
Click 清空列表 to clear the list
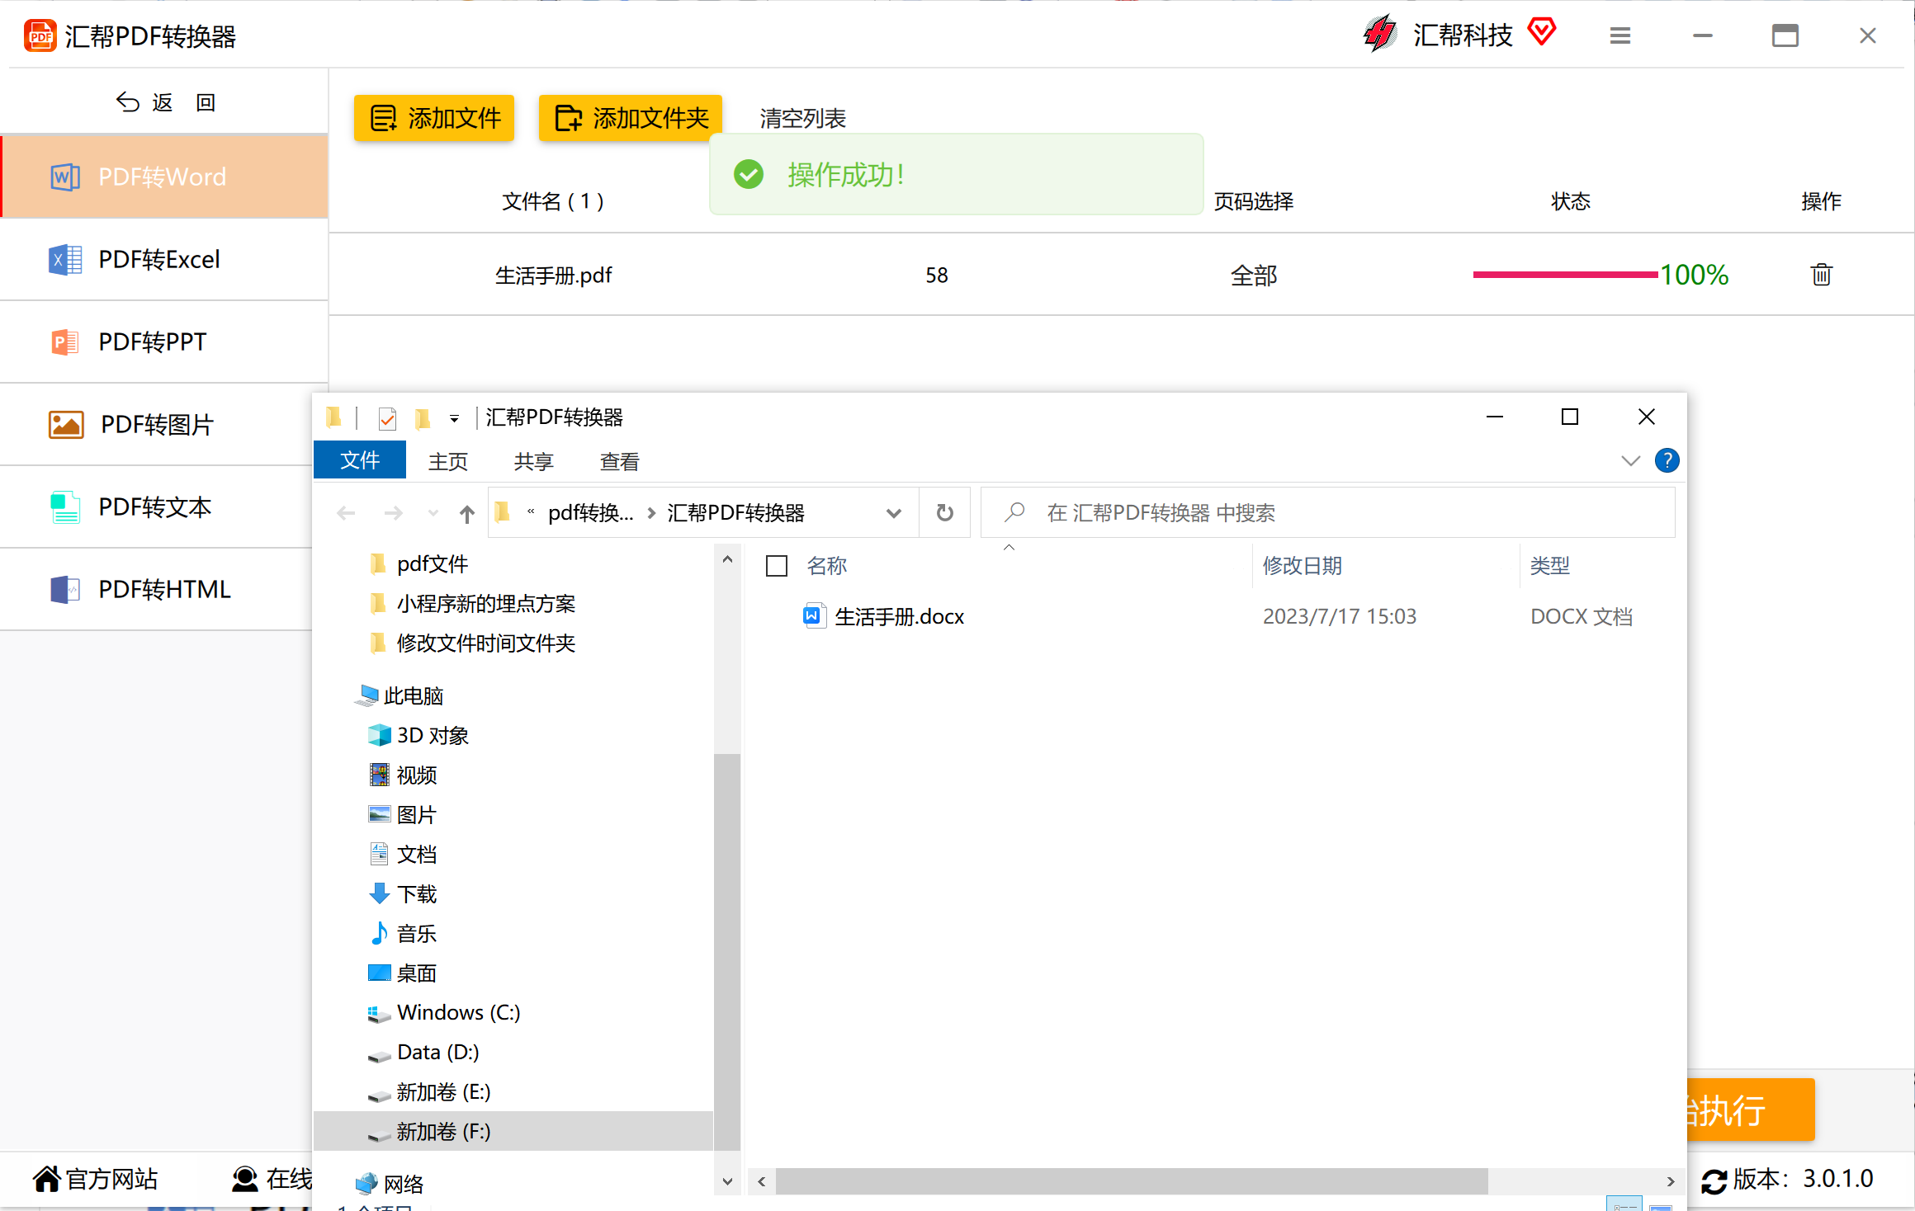click(802, 118)
